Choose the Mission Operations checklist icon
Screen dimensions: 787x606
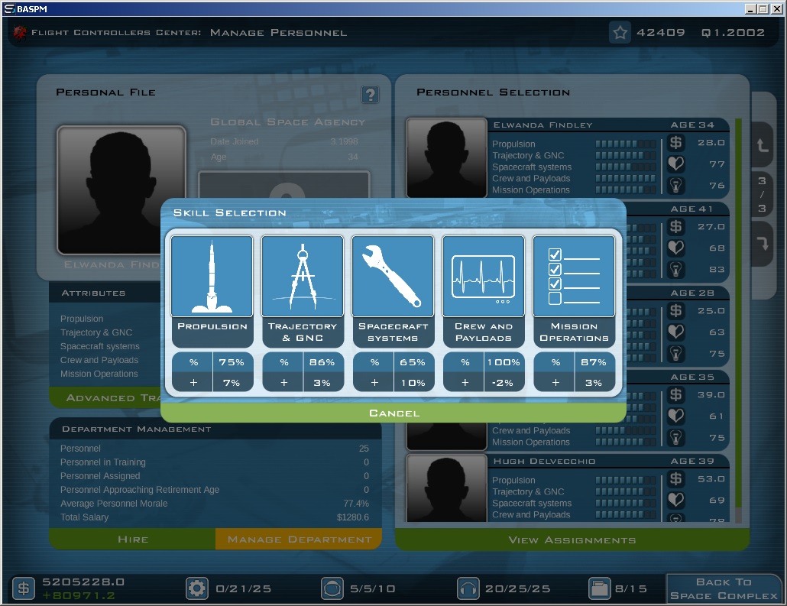coord(574,276)
